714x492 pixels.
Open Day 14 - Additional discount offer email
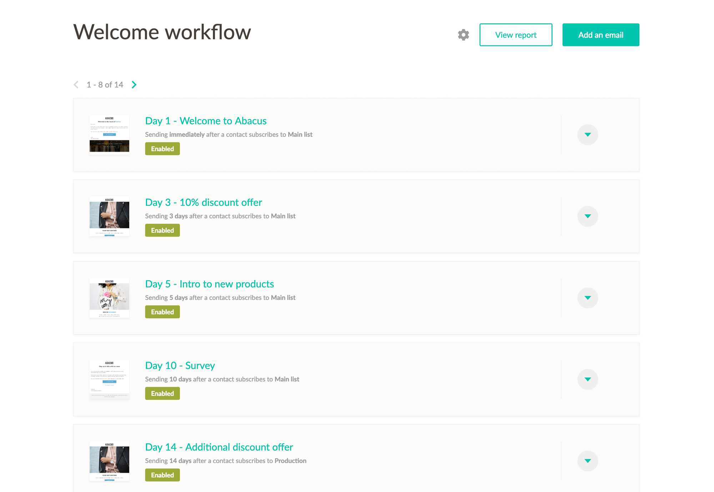point(219,447)
